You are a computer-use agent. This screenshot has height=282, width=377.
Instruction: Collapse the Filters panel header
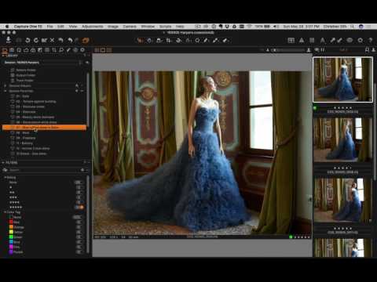3,162
